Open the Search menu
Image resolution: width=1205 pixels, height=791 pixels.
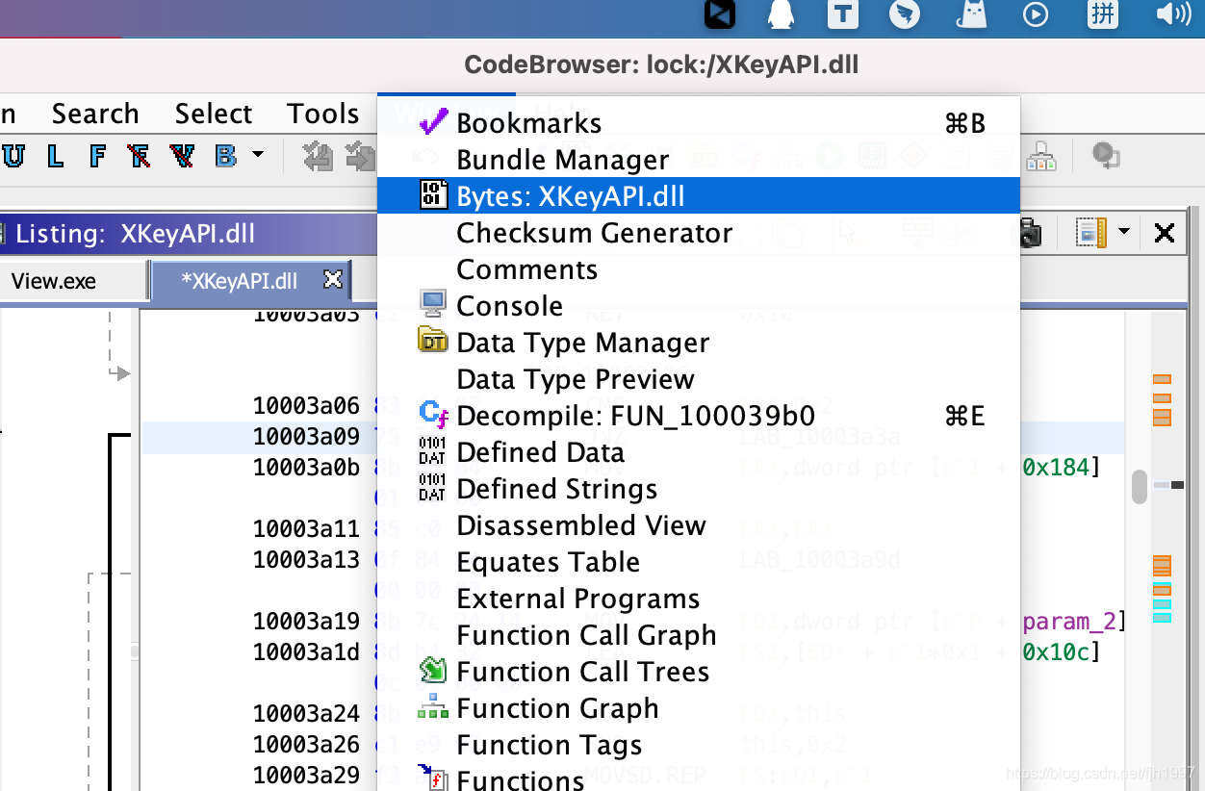coord(95,114)
